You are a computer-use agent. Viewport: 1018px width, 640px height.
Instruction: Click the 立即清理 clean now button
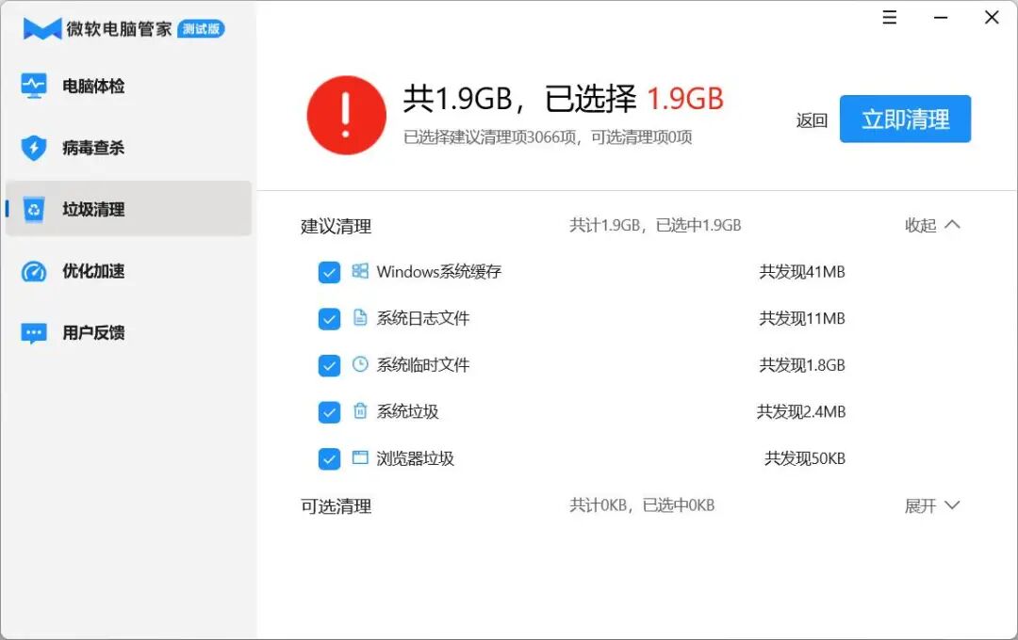click(905, 119)
